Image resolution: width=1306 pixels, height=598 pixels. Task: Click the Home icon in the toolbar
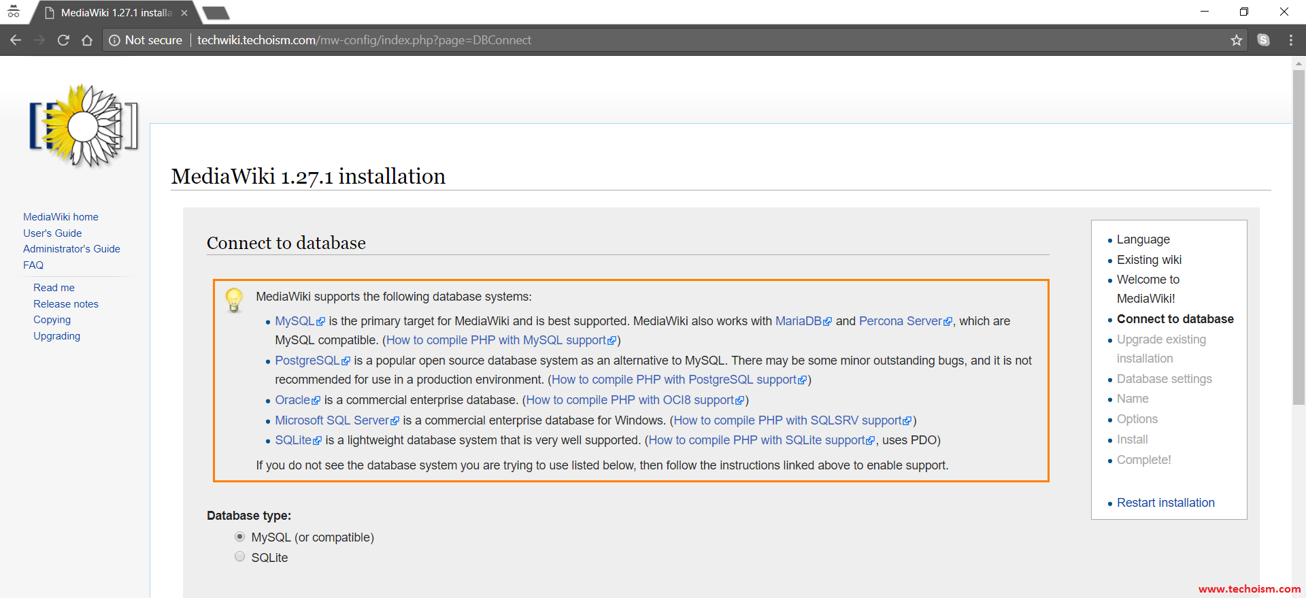87,40
